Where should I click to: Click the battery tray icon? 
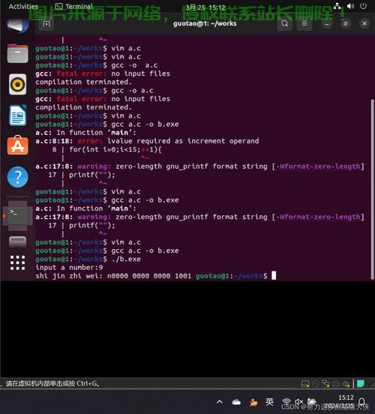pyautogui.click(x=311, y=402)
